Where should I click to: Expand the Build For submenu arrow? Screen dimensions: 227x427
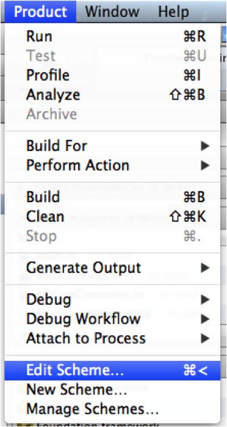tap(205, 146)
